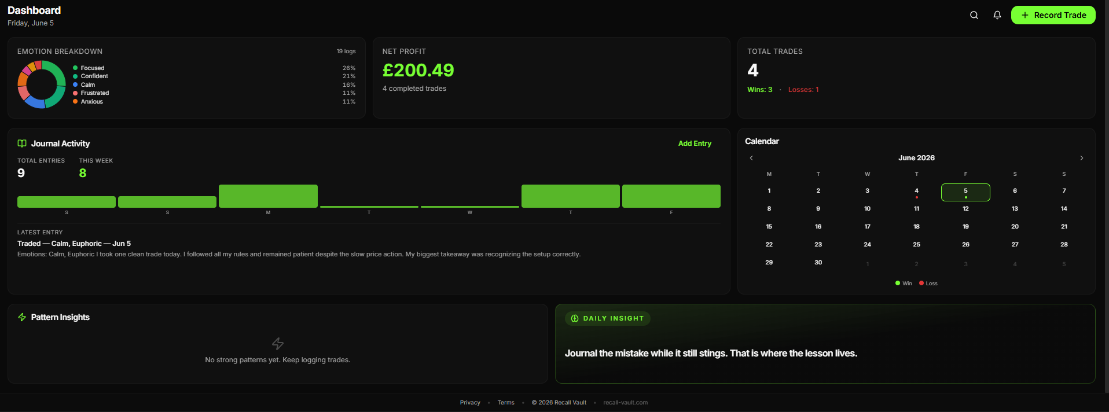Select June 4 in the calendar
The width and height of the screenshot is (1109, 412).
pos(916,192)
